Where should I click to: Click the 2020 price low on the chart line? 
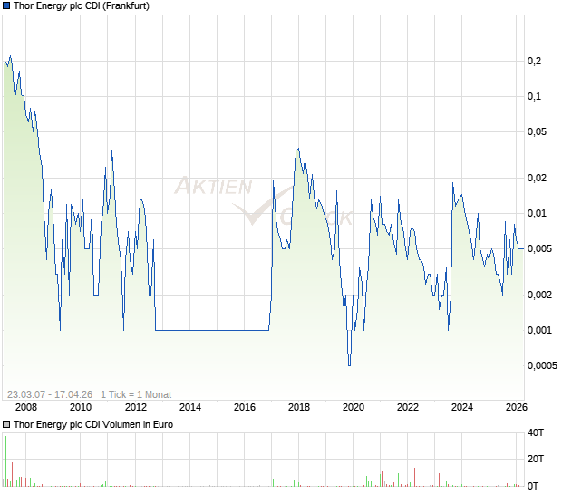(x=350, y=364)
